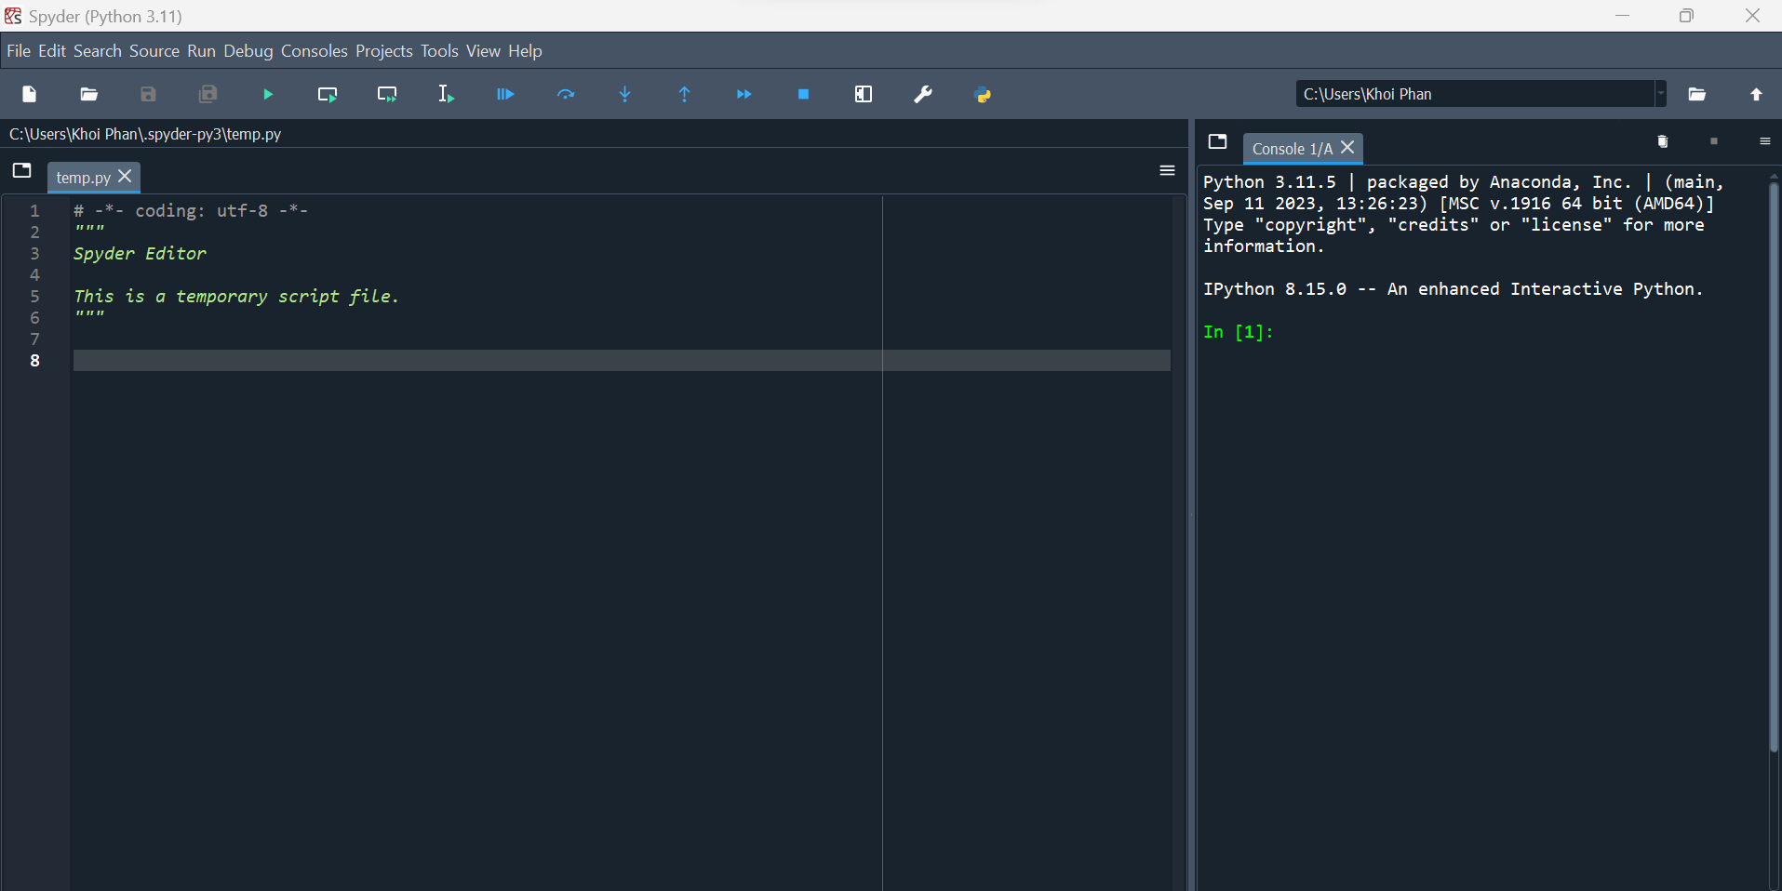Click the "Spyder Editor" text on line 3
The width and height of the screenshot is (1782, 891).
click(x=141, y=254)
